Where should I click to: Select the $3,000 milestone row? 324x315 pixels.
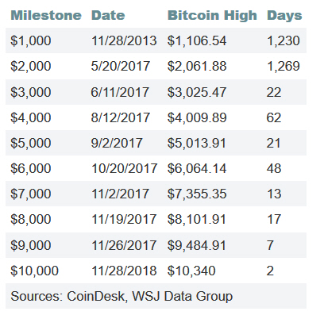[156, 92]
